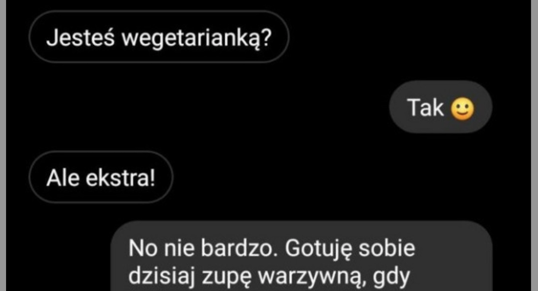
Task: Tap the 'Tak' reply bubble
Action: (x=440, y=108)
